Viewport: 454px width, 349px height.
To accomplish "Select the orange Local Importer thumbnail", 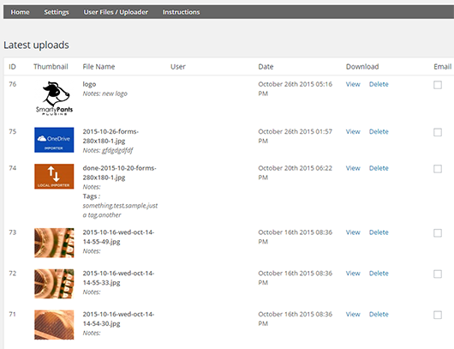I will (54, 177).
